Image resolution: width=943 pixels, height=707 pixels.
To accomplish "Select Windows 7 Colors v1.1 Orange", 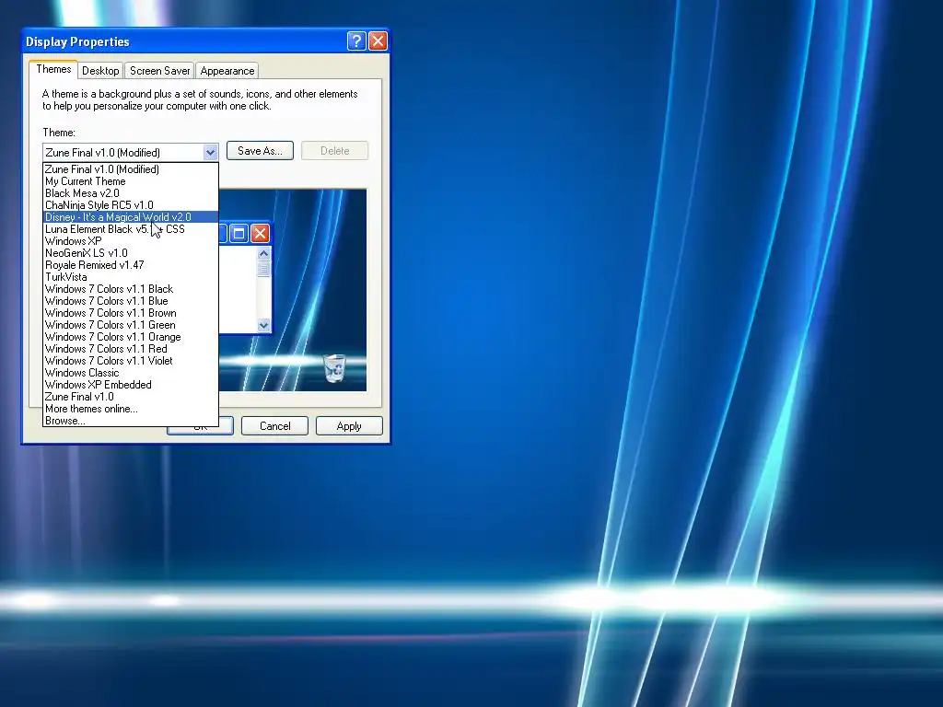I will 131,337.
